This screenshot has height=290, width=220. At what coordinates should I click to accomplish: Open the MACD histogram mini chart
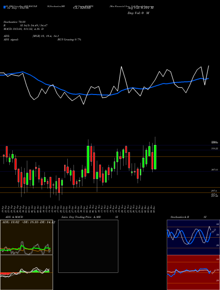(26, 272)
